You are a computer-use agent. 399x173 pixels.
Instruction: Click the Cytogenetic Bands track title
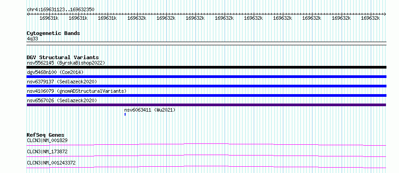tap(53, 33)
